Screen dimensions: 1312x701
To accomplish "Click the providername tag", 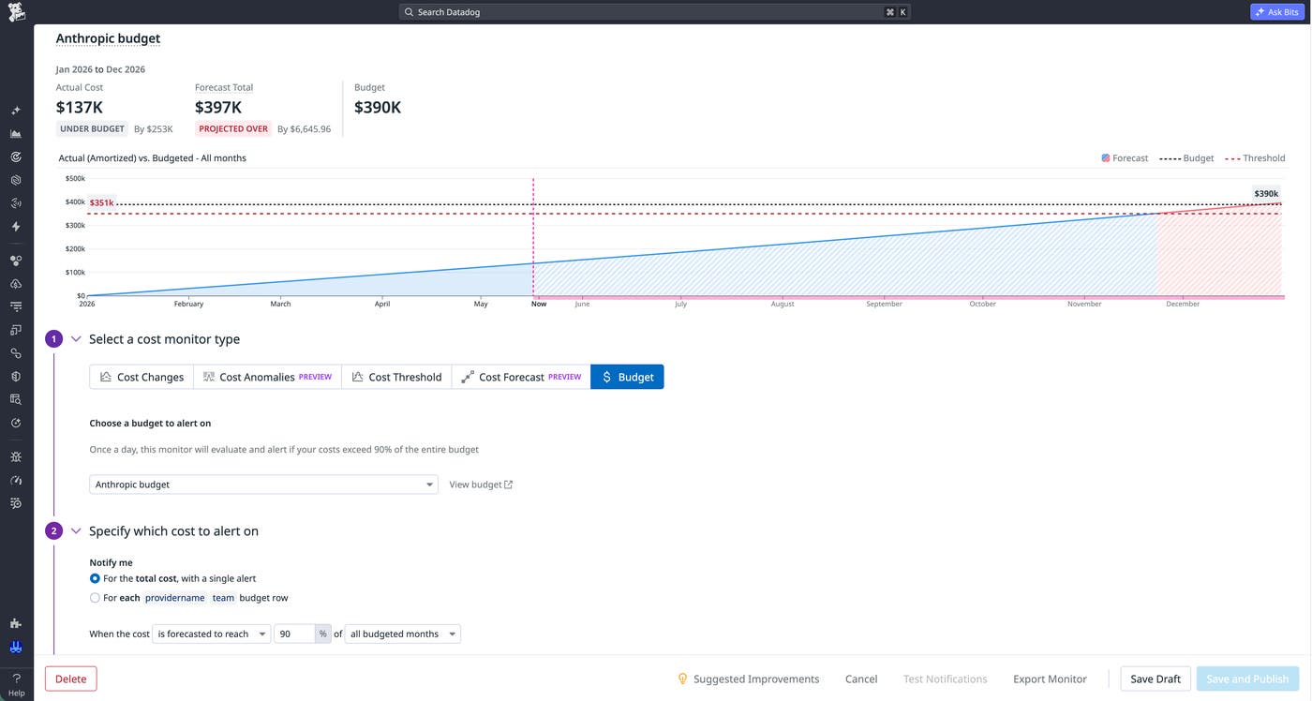I will coord(174,598).
